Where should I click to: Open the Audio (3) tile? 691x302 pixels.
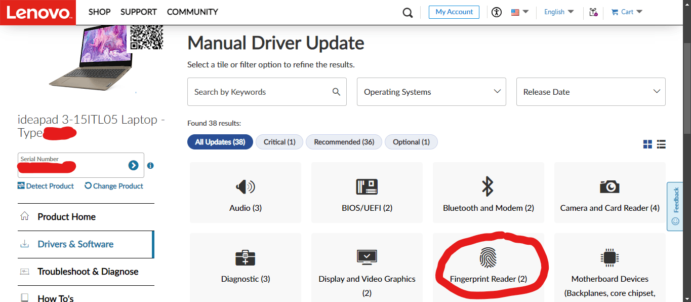(246, 193)
